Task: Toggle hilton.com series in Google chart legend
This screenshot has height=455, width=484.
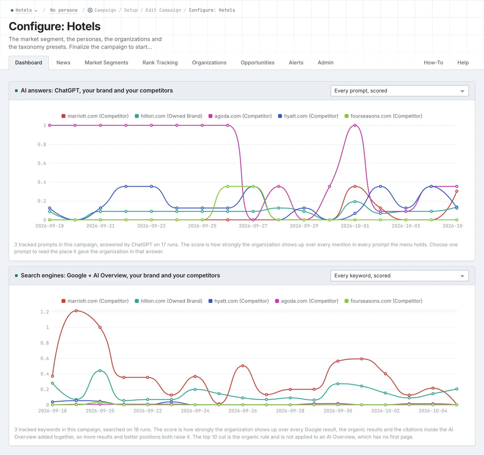Action: [169, 301]
